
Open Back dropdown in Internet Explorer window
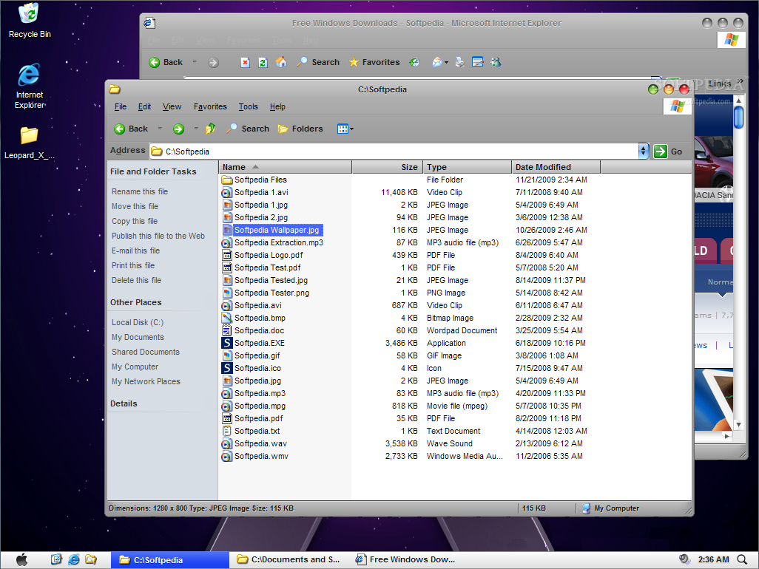tap(195, 62)
